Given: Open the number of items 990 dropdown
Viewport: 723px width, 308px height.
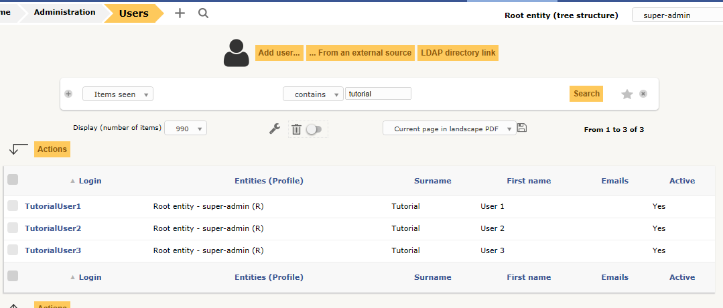Looking at the screenshot, I should 186,129.
